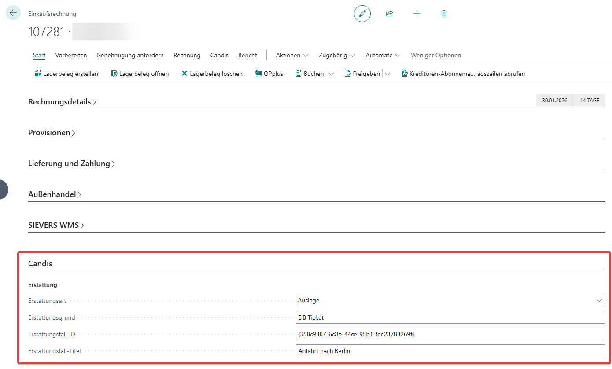Switch to the Vorbereiten tab
612x369 pixels.
tap(71, 55)
